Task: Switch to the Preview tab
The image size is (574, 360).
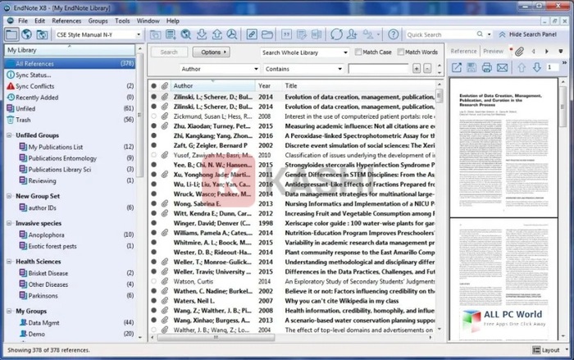Action: pos(493,52)
